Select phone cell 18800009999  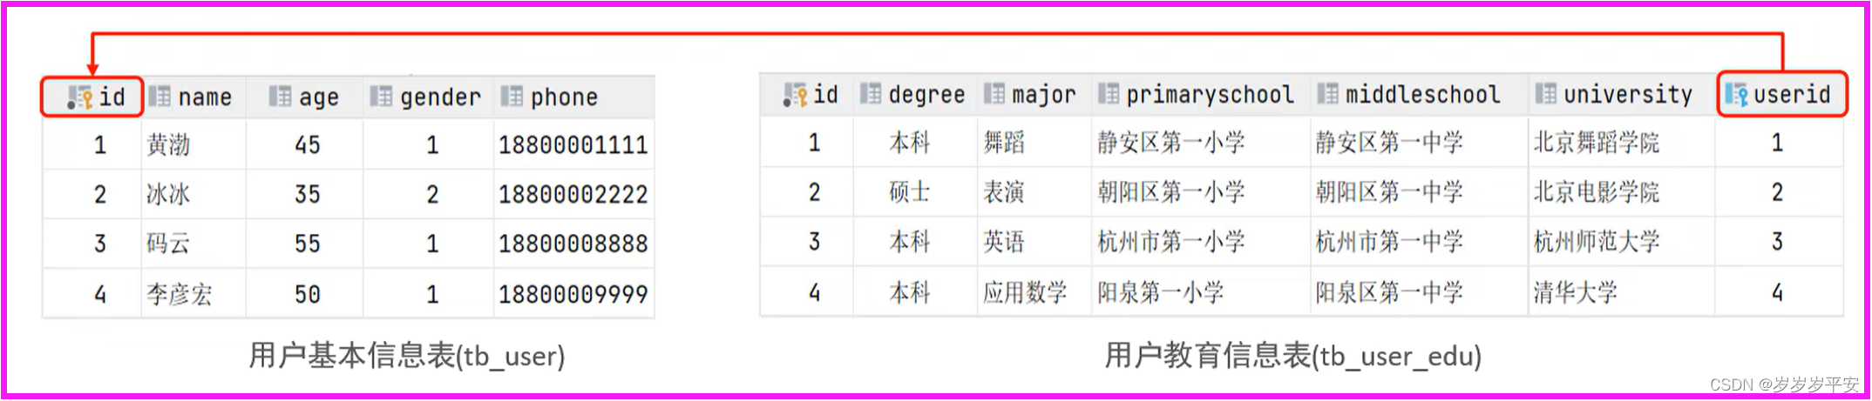pyautogui.click(x=573, y=294)
